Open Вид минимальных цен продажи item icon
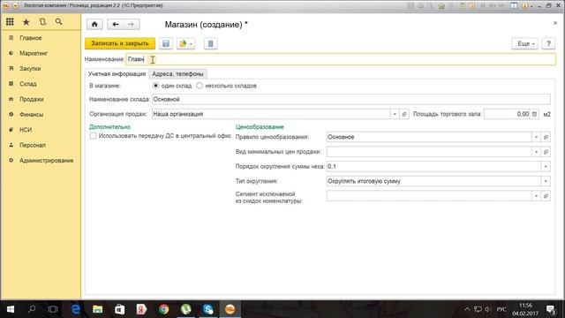Viewport: 565px width, 318px height. tap(546, 152)
